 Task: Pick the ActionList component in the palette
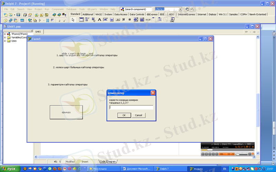point(172,20)
